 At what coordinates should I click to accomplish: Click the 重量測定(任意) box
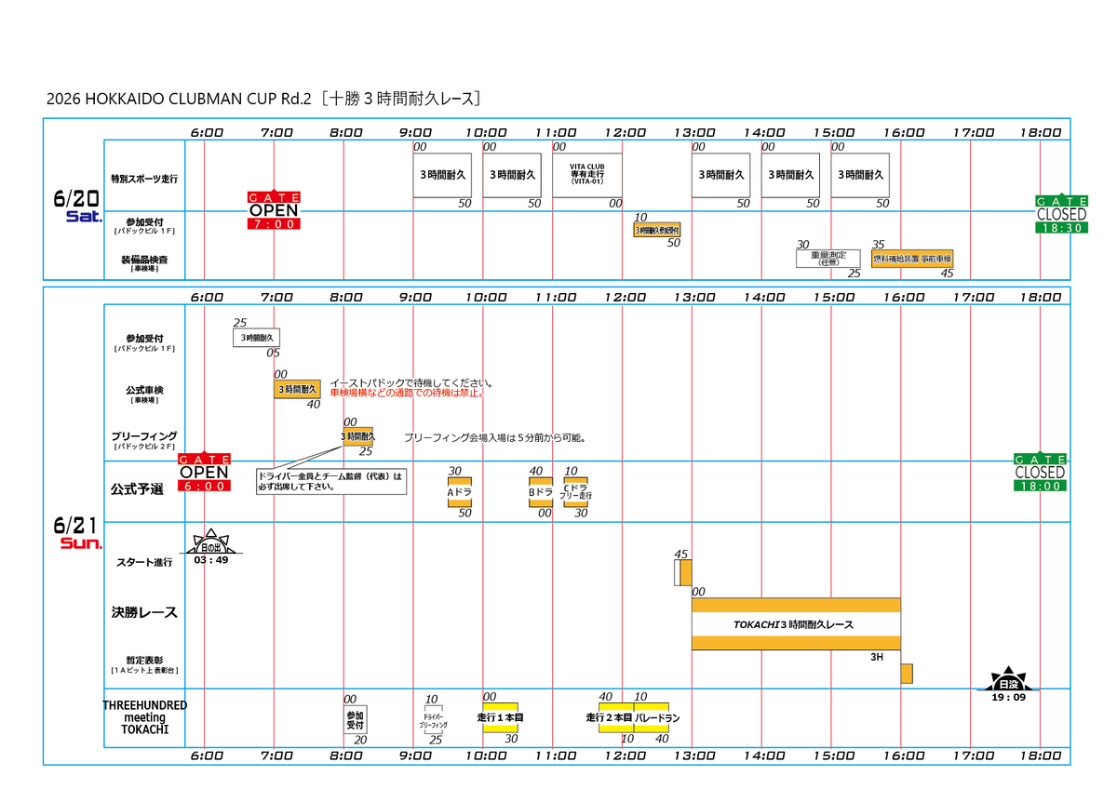tap(828, 259)
